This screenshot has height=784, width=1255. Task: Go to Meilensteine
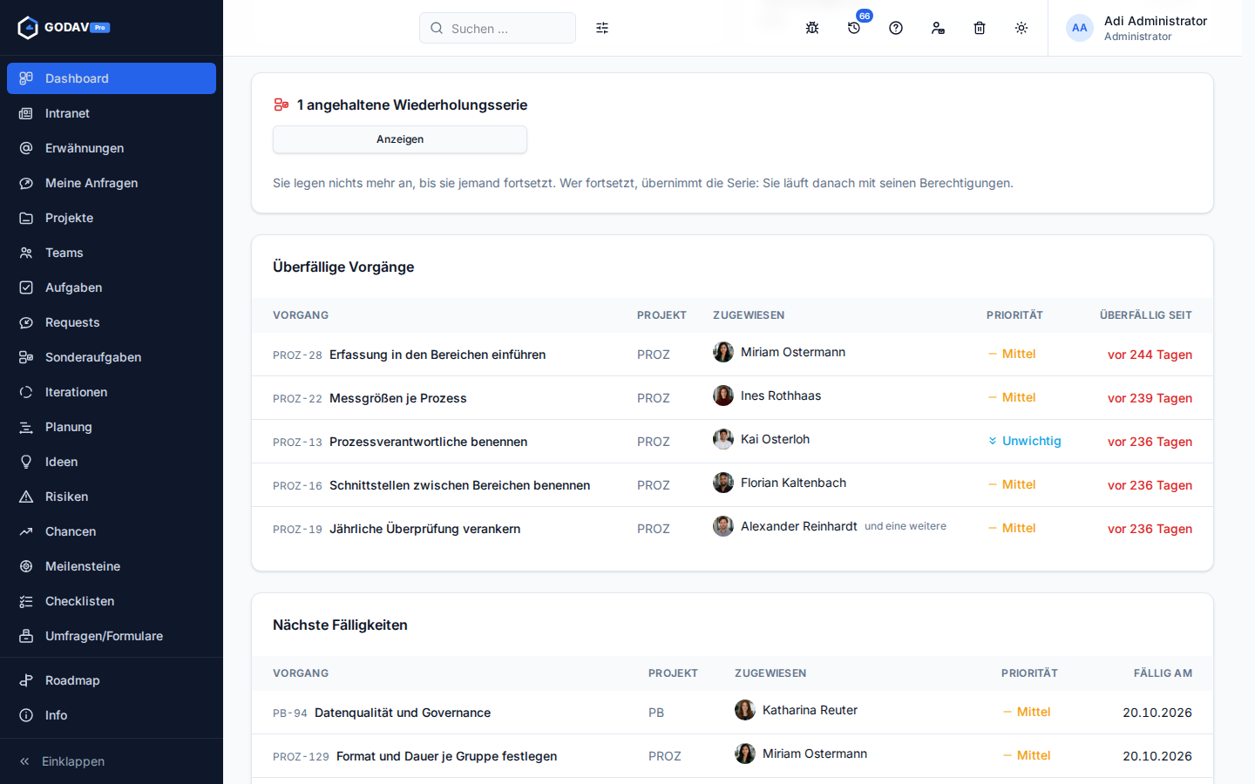point(112,566)
